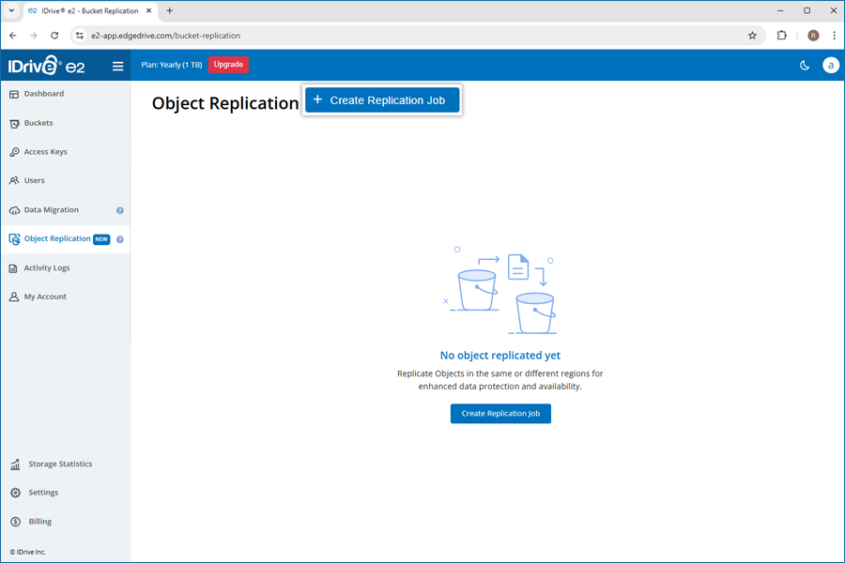Click top '+ Create Replication Job' button

tap(382, 100)
